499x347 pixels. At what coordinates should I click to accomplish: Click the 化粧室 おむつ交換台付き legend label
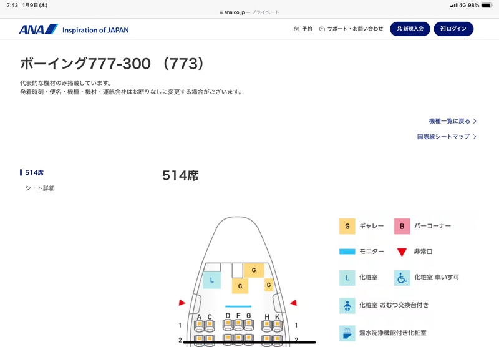[x=394, y=305]
